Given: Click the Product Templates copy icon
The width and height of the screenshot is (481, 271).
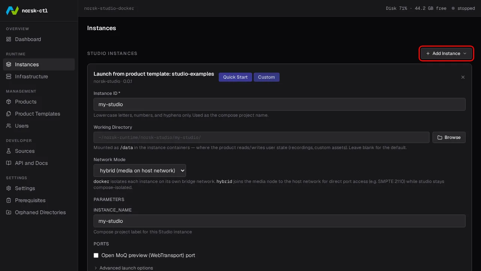Looking at the screenshot, I should pos(9,114).
